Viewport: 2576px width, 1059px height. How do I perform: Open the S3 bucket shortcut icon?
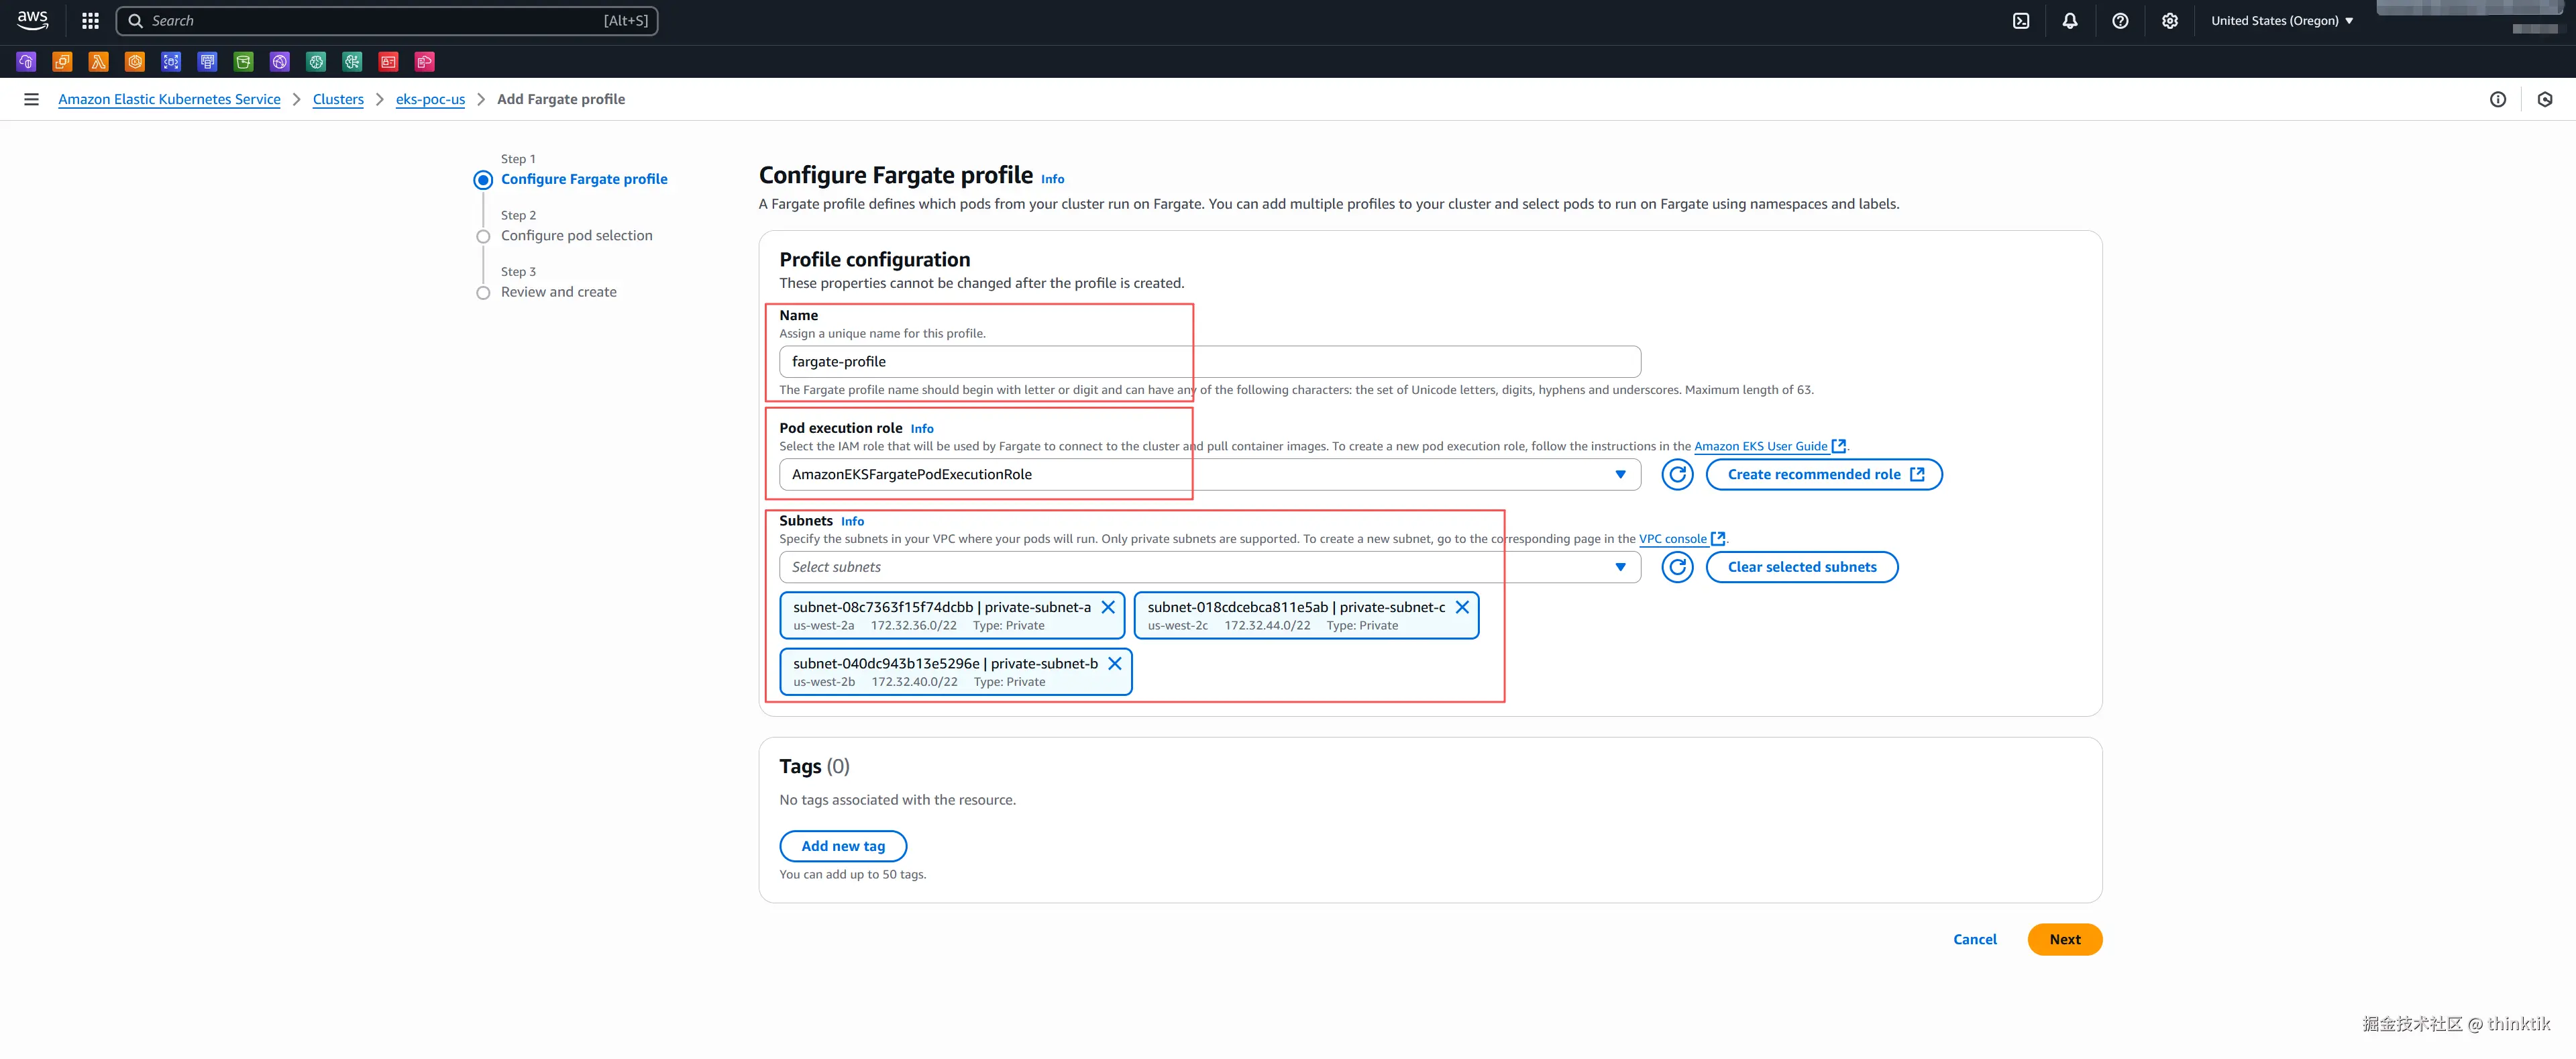click(x=243, y=62)
